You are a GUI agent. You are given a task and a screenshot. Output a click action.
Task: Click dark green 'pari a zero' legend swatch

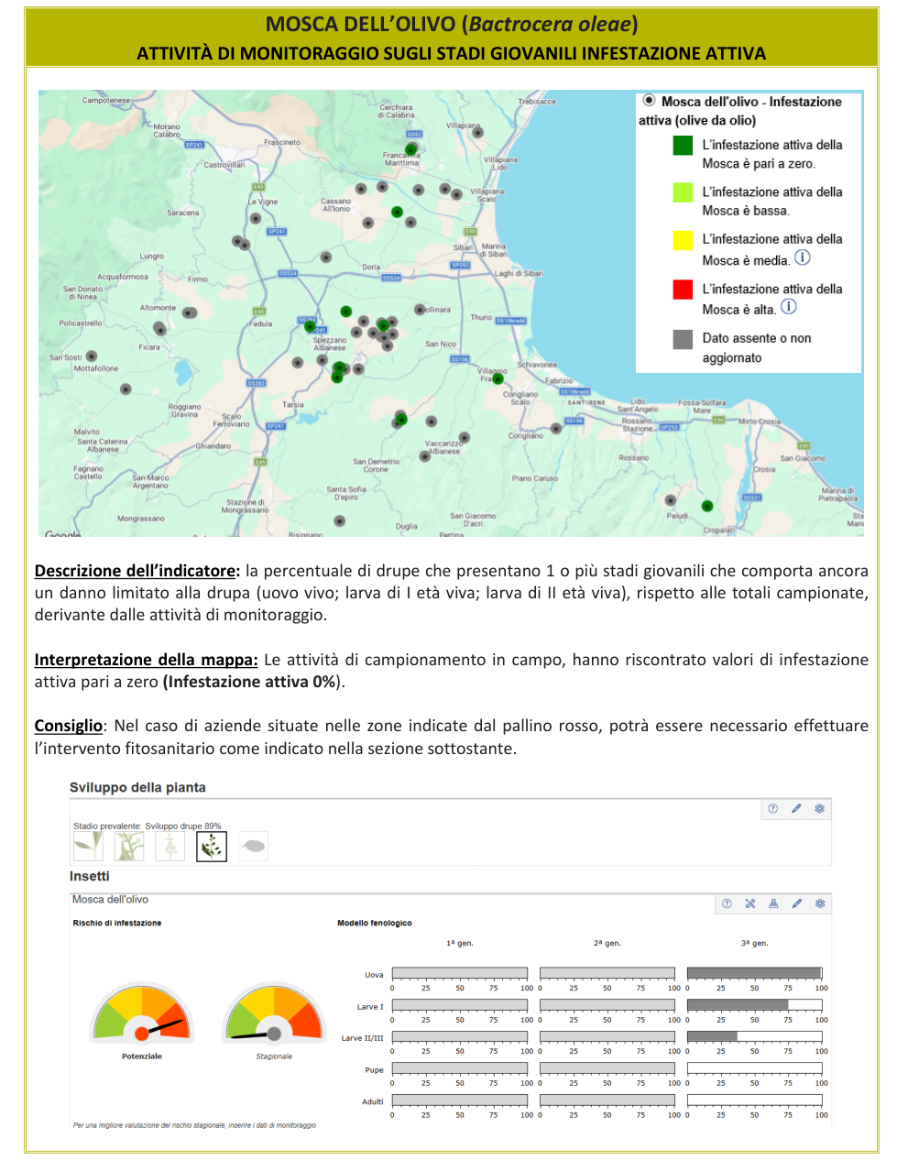click(x=683, y=145)
